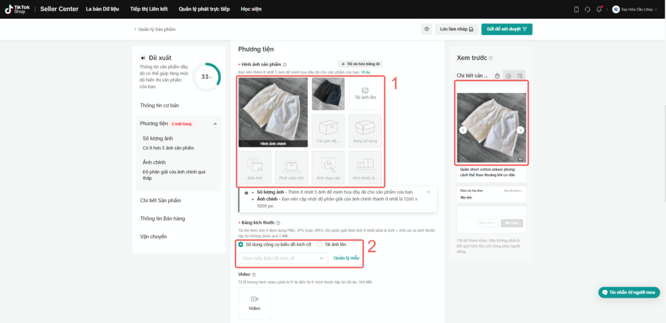This screenshot has height=323, width=666.
Task: Dismiss the image suggestions notice
Action: (x=428, y=192)
